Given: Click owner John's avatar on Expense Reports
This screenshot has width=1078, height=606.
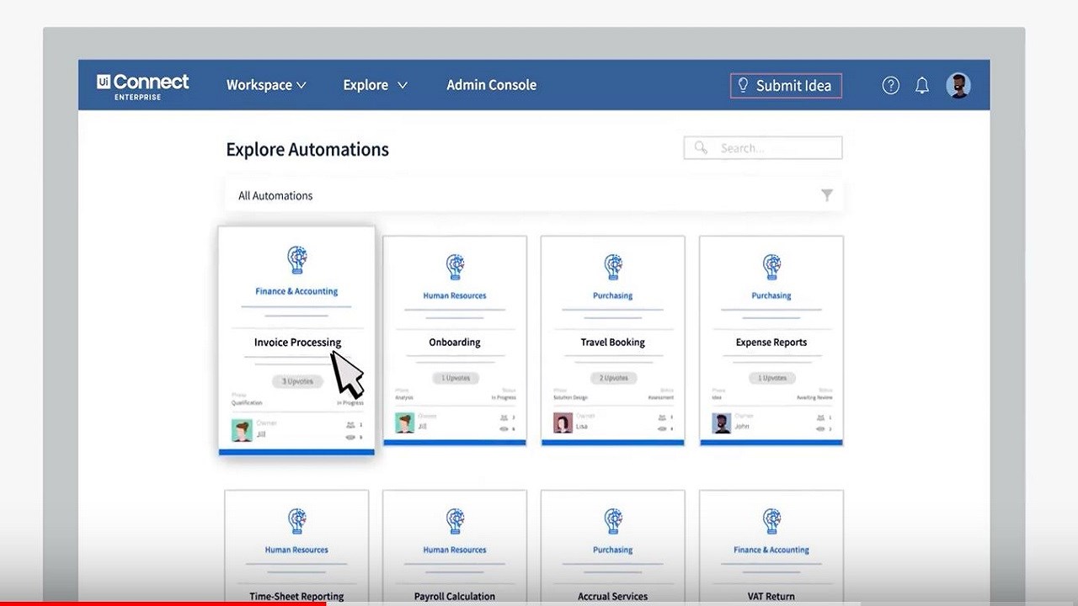Looking at the screenshot, I should click(x=721, y=423).
